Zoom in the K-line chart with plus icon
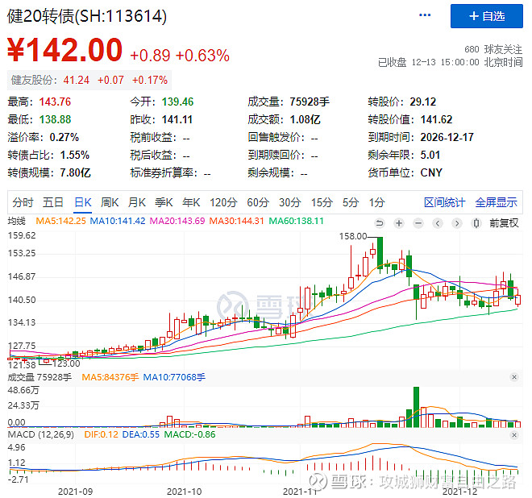The image size is (532, 498). coord(399,223)
